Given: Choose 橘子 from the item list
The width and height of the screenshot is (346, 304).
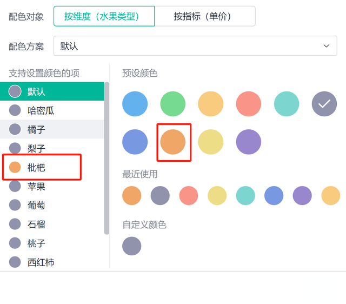Looking at the screenshot, I should tap(52, 129).
